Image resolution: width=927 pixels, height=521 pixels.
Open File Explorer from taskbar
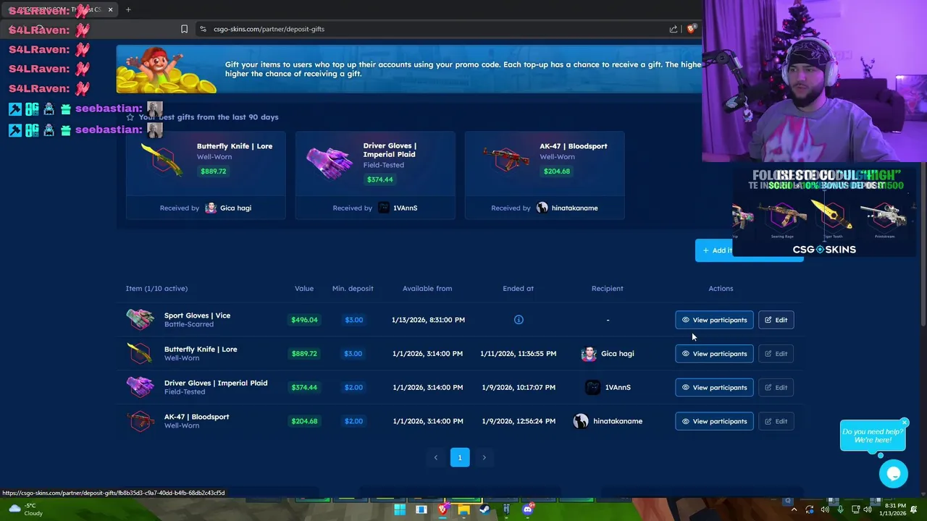coord(463,509)
